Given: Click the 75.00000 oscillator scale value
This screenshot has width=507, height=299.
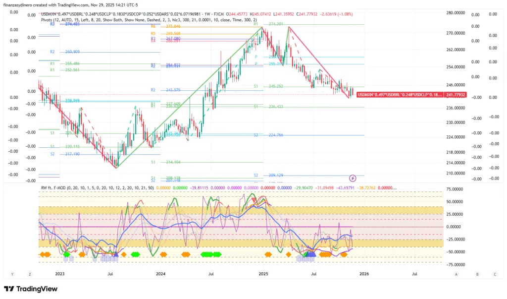Looking at the screenshot, I should [x=456, y=189].
